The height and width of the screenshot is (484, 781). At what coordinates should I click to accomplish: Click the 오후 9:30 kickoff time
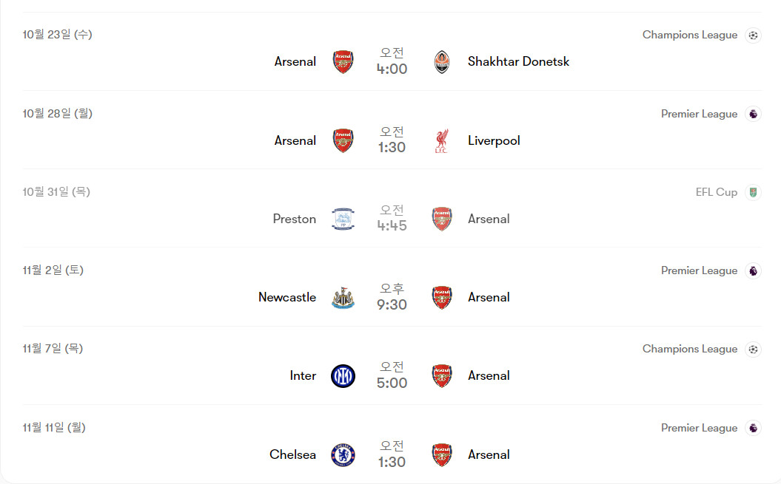392,297
